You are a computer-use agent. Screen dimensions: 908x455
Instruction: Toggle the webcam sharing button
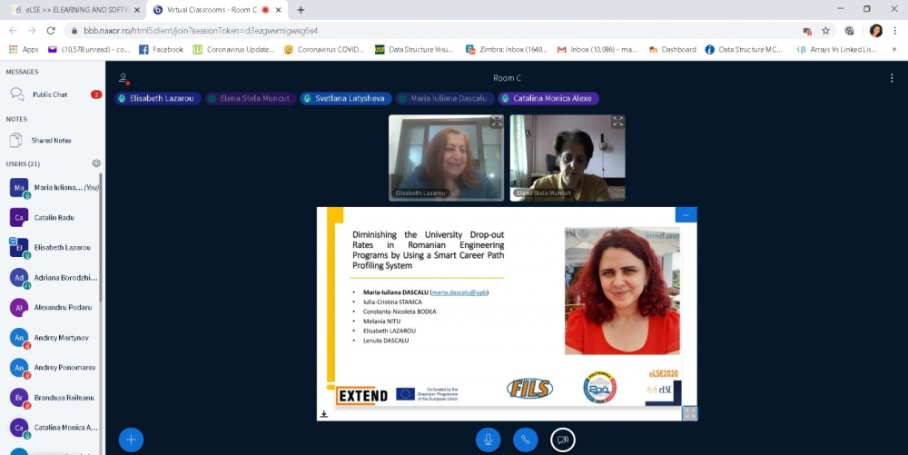click(x=563, y=440)
